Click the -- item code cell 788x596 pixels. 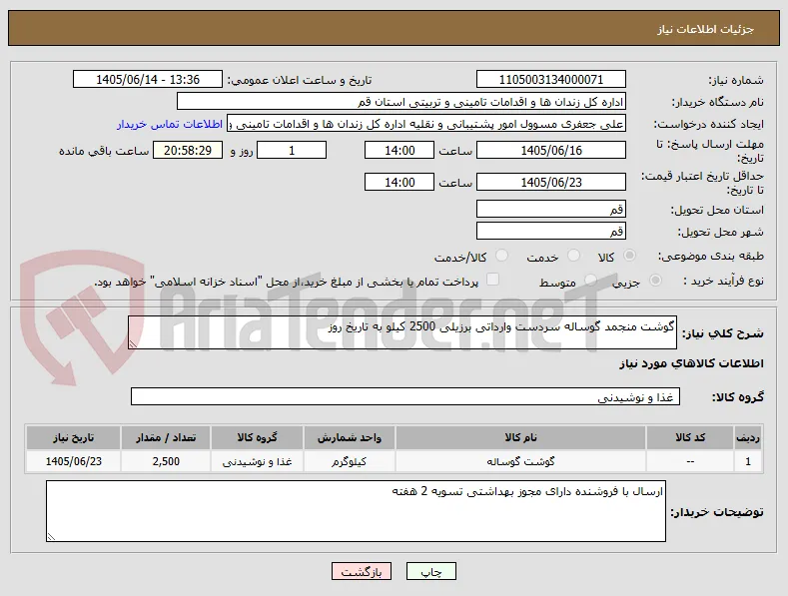(689, 461)
